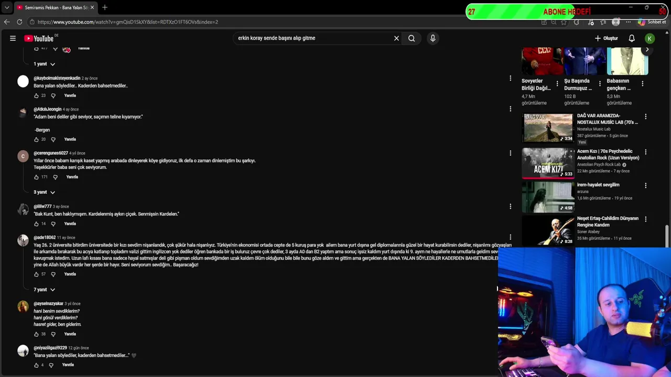The image size is (671, 377).
Task: Open the 'Sohbet et' Copilot button
Action: tap(652, 22)
